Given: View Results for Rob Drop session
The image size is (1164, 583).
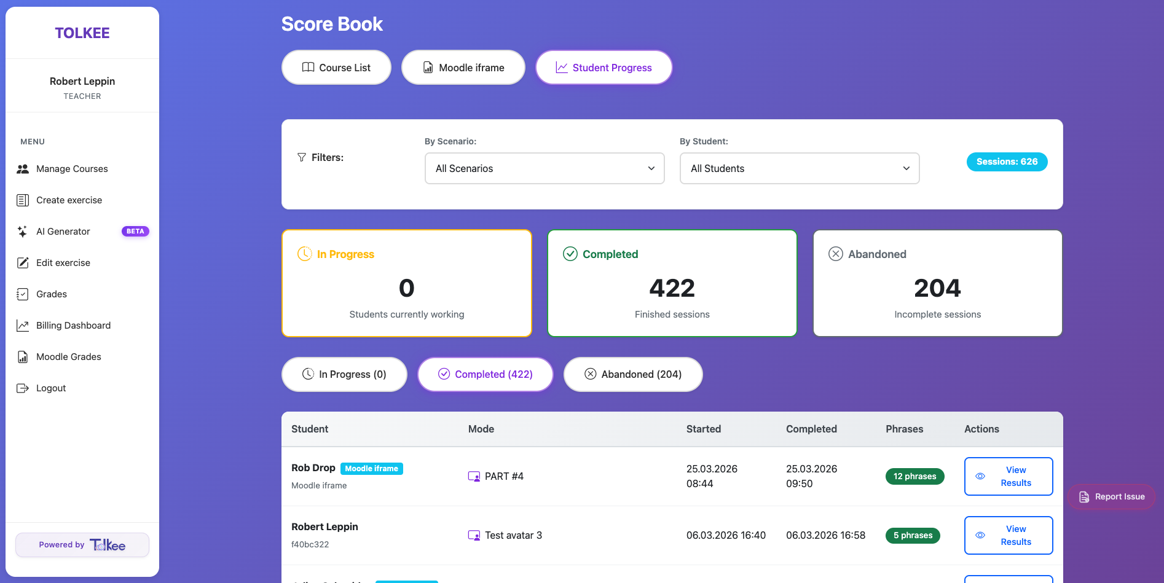Looking at the screenshot, I should pos(1008,476).
